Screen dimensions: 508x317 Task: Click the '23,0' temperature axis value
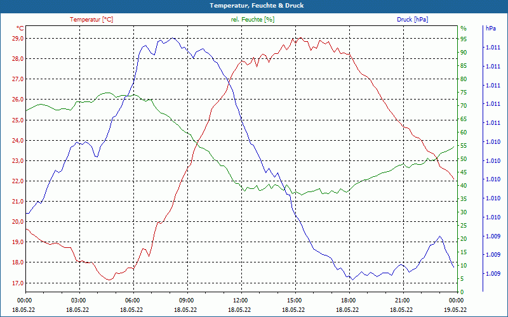pos(18,161)
